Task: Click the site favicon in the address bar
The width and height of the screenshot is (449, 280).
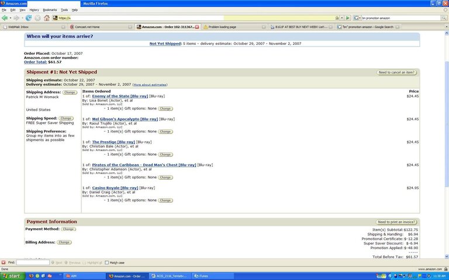Action: 56,18
